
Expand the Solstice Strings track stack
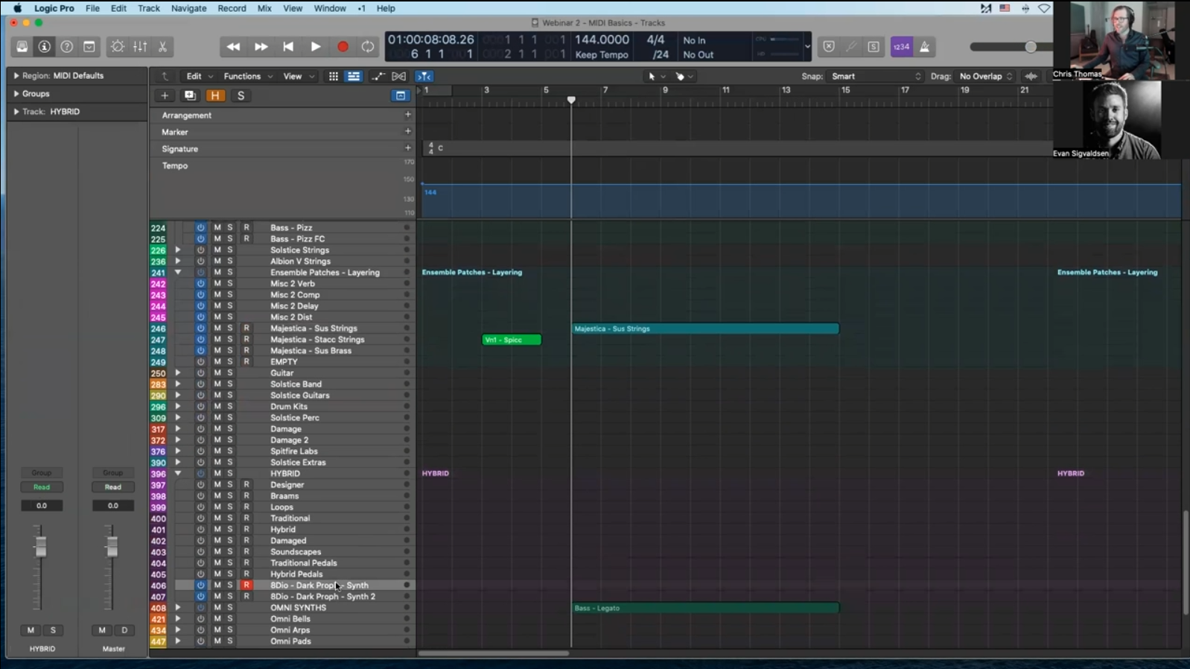(178, 250)
